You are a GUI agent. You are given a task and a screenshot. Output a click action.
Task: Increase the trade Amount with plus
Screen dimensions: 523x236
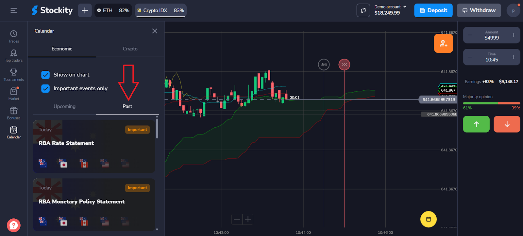point(513,35)
